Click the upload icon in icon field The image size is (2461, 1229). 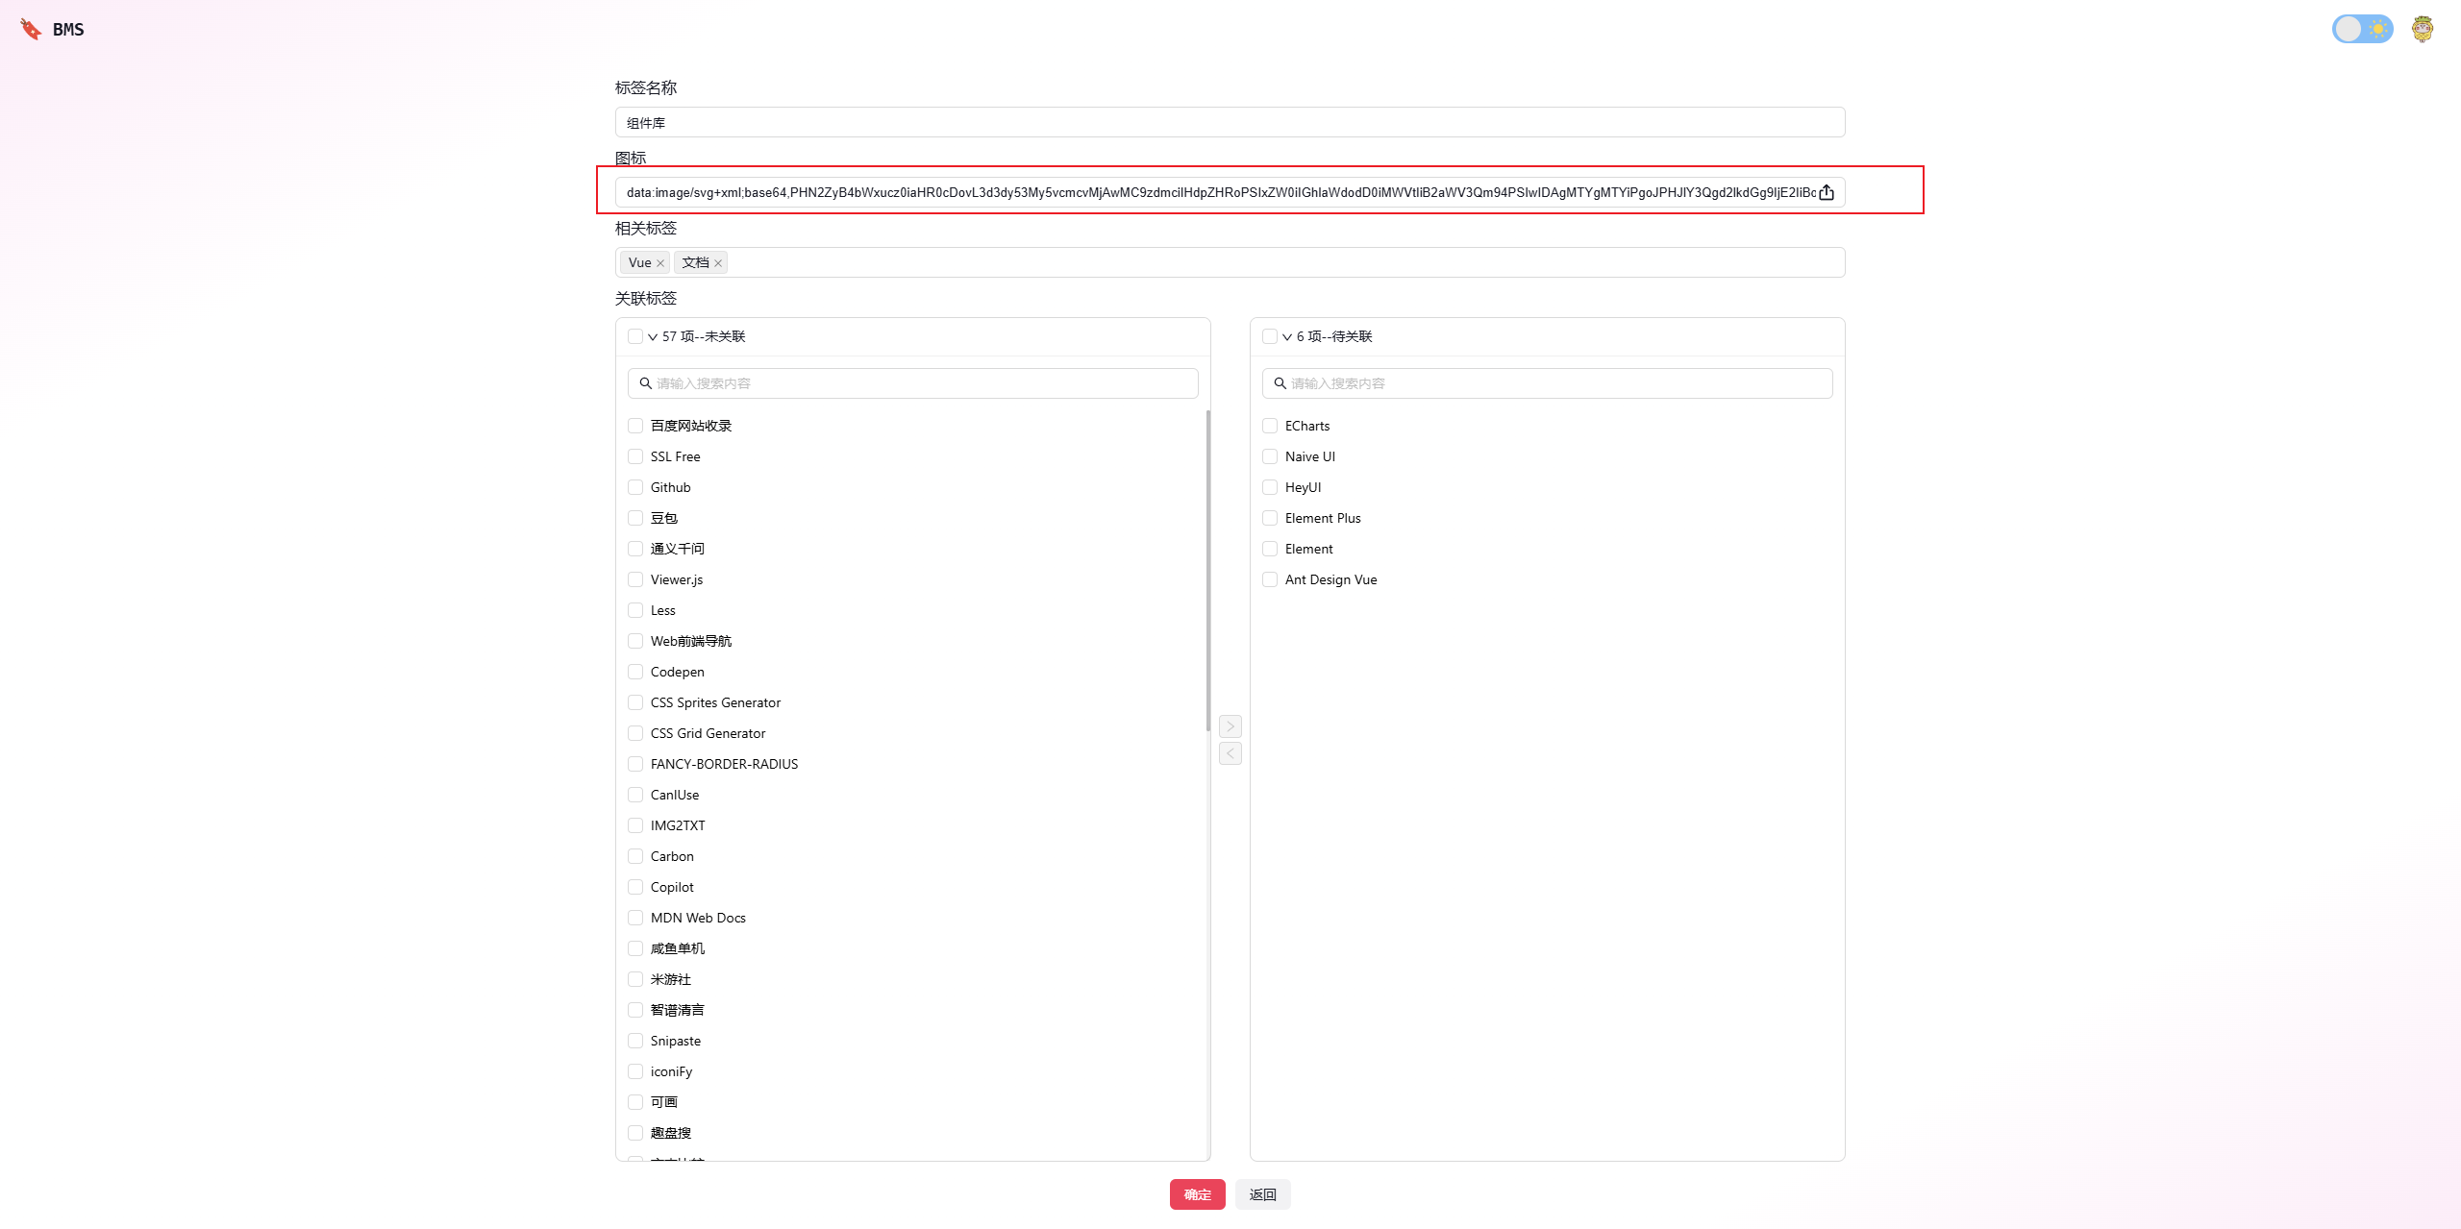click(1827, 192)
